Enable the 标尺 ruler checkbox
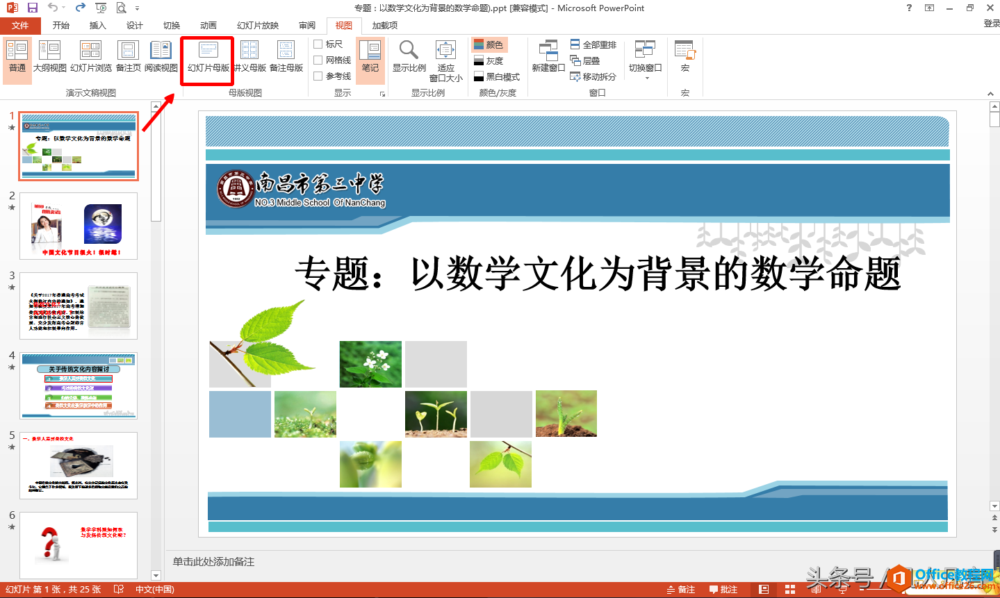 click(x=318, y=43)
